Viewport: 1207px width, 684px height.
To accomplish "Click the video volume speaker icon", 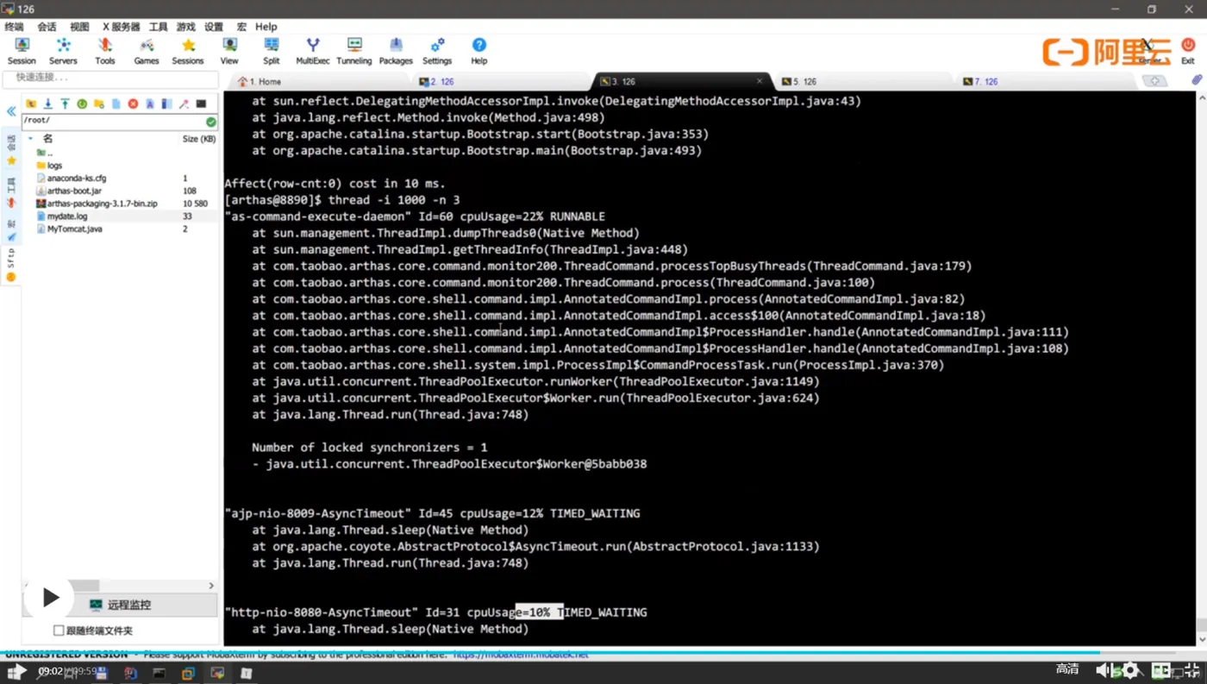I will (x=1104, y=670).
